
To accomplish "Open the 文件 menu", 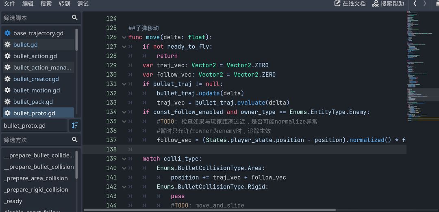I will coord(9,4).
